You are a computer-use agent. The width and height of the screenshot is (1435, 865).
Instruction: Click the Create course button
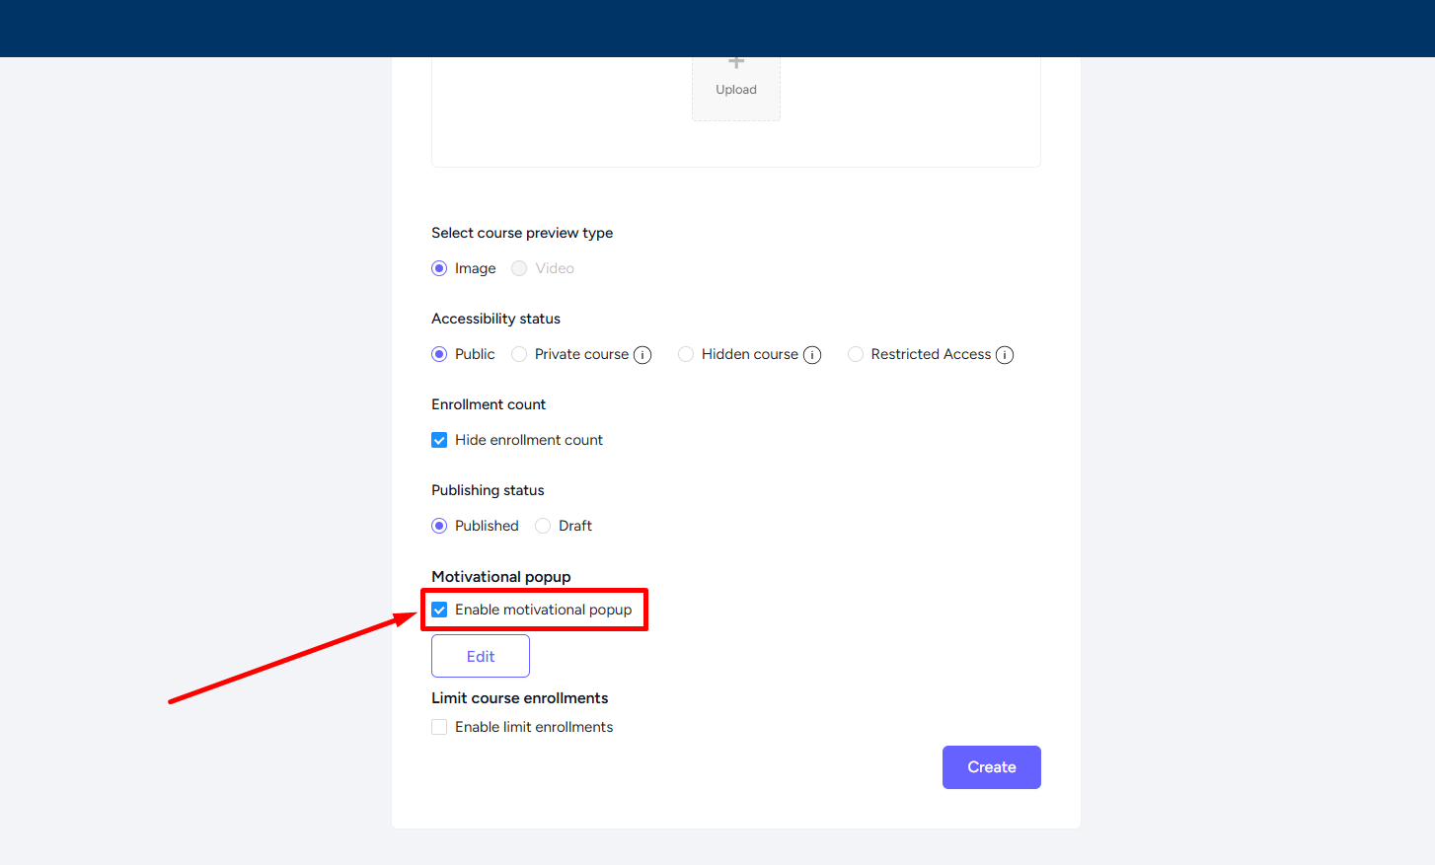(992, 767)
